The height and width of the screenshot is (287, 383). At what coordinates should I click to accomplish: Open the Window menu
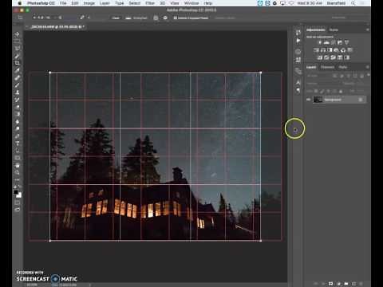click(x=191, y=3)
